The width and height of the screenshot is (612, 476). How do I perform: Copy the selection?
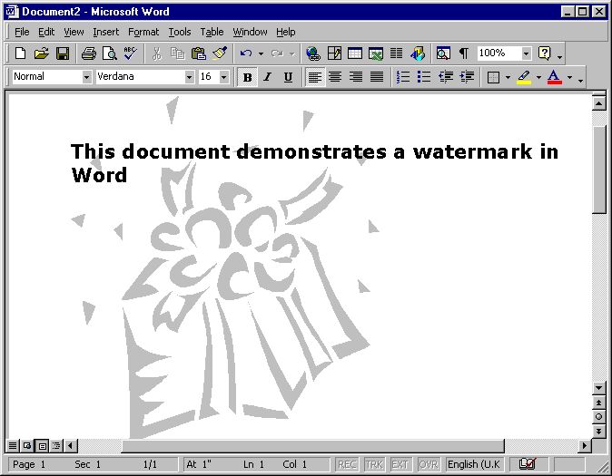pos(178,53)
